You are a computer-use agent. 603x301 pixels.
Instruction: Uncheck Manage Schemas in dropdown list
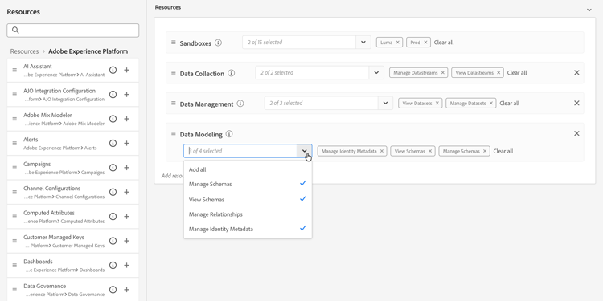(248, 185)
